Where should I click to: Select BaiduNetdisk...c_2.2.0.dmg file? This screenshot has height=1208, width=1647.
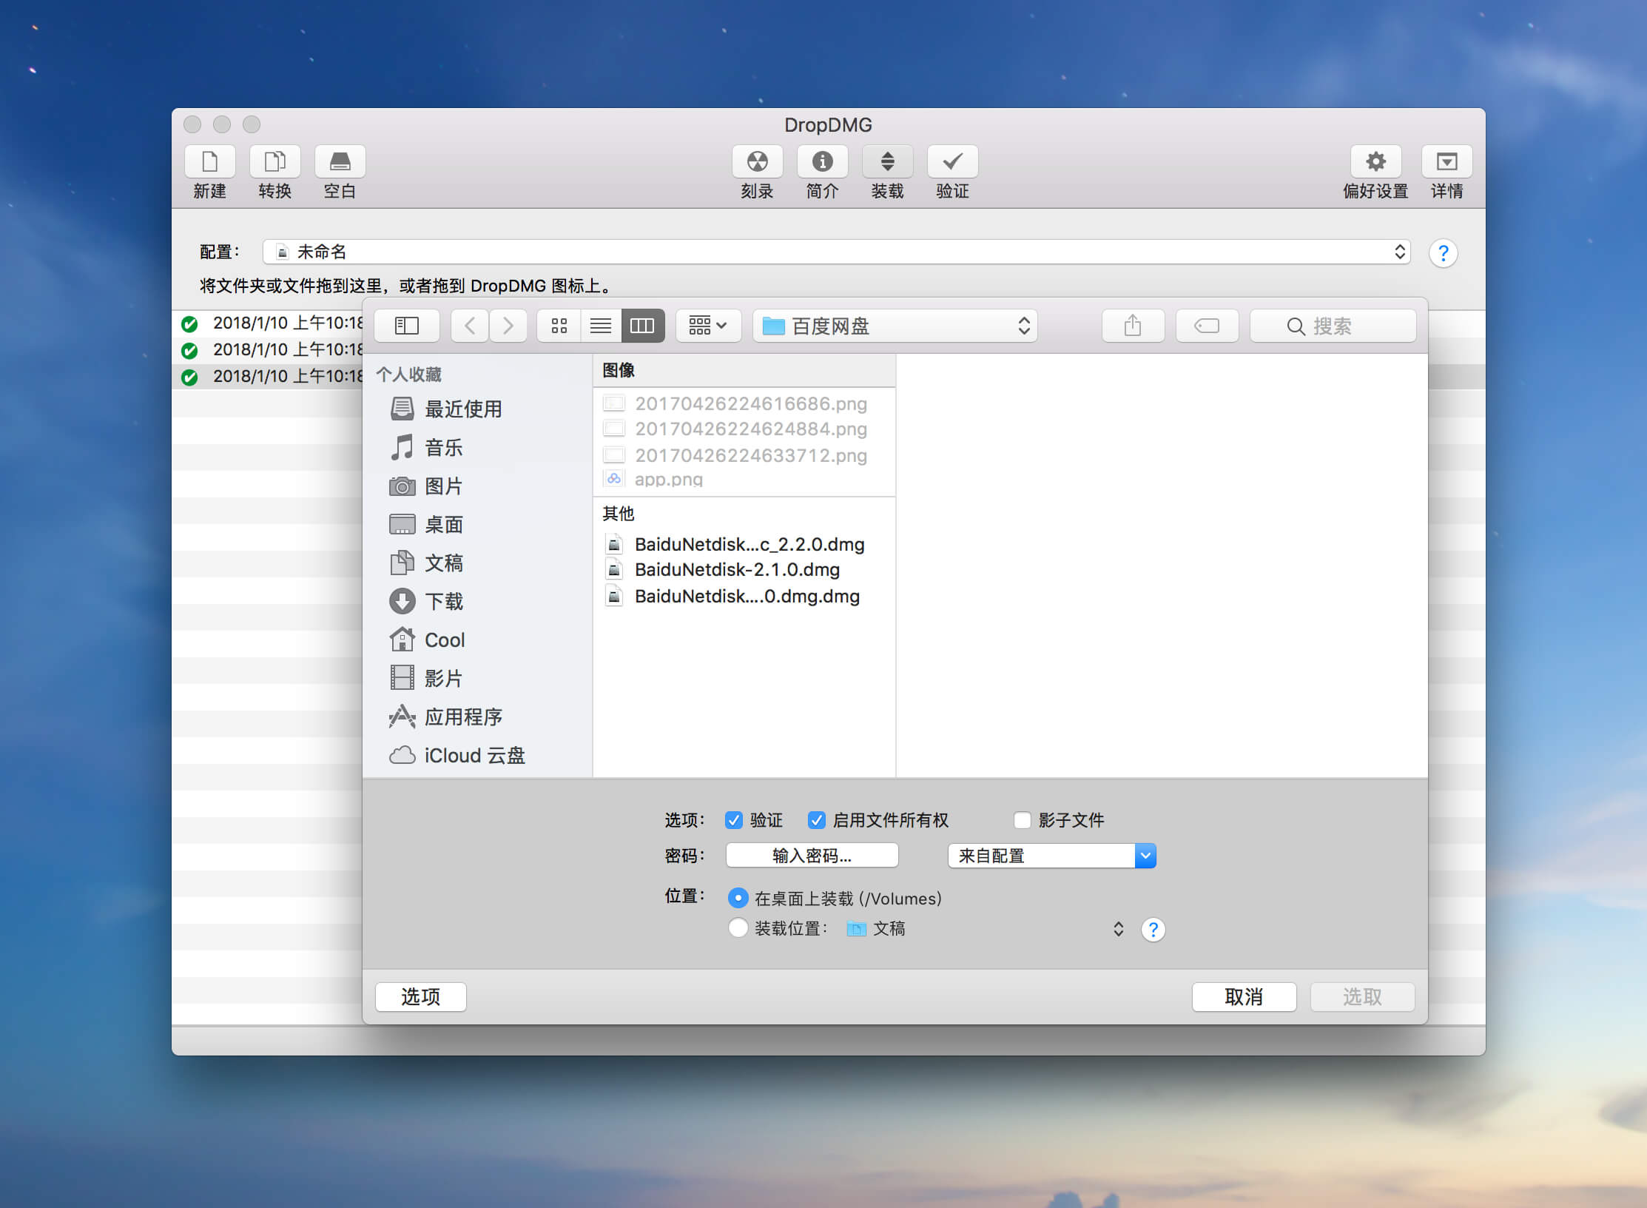(x=744, y=544)
